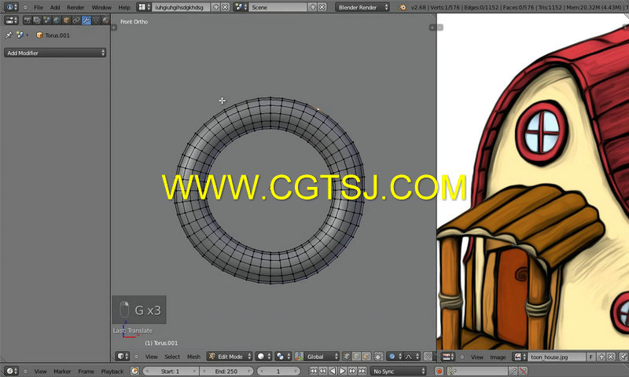Switch to the Object Constraints tab
Screen dimensions: 629x377
[x=76, y=20]
